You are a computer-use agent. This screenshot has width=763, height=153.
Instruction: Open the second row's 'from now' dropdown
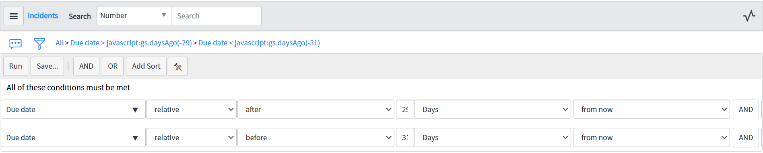(x=651, y=137)
